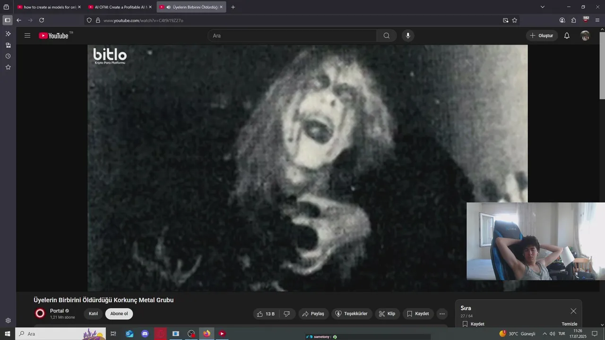This screenshot has width=605, height=340.
Task: Open the YouTube guide hamburger menu
Action: (x=27, y=35)
